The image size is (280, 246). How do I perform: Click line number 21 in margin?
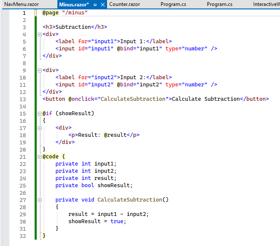pos(23,157)
